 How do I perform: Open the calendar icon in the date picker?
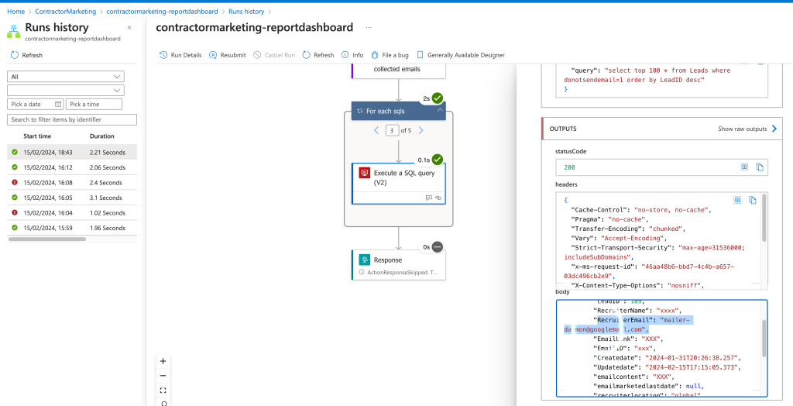(57, 104)
